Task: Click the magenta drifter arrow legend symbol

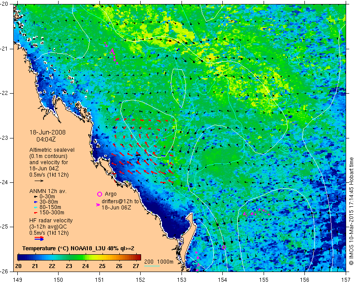Action: coord(98,205)
